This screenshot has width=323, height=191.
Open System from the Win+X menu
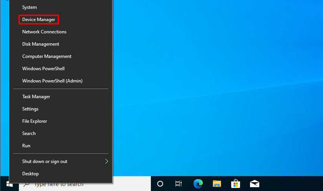[x=61, y=7]
